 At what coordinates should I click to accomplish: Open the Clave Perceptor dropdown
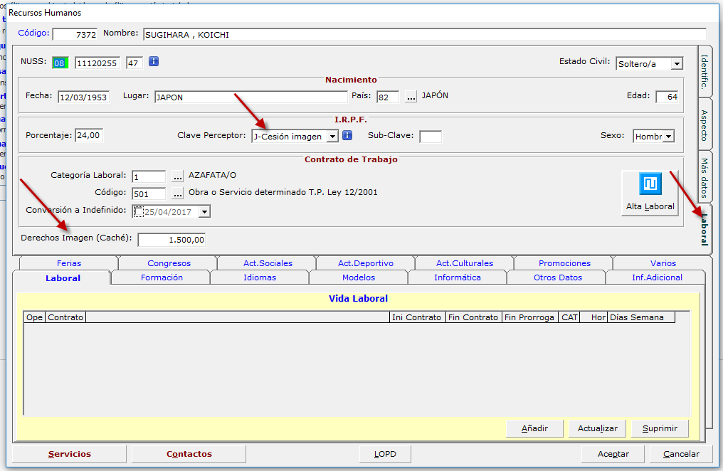click(x=332, y=136)
